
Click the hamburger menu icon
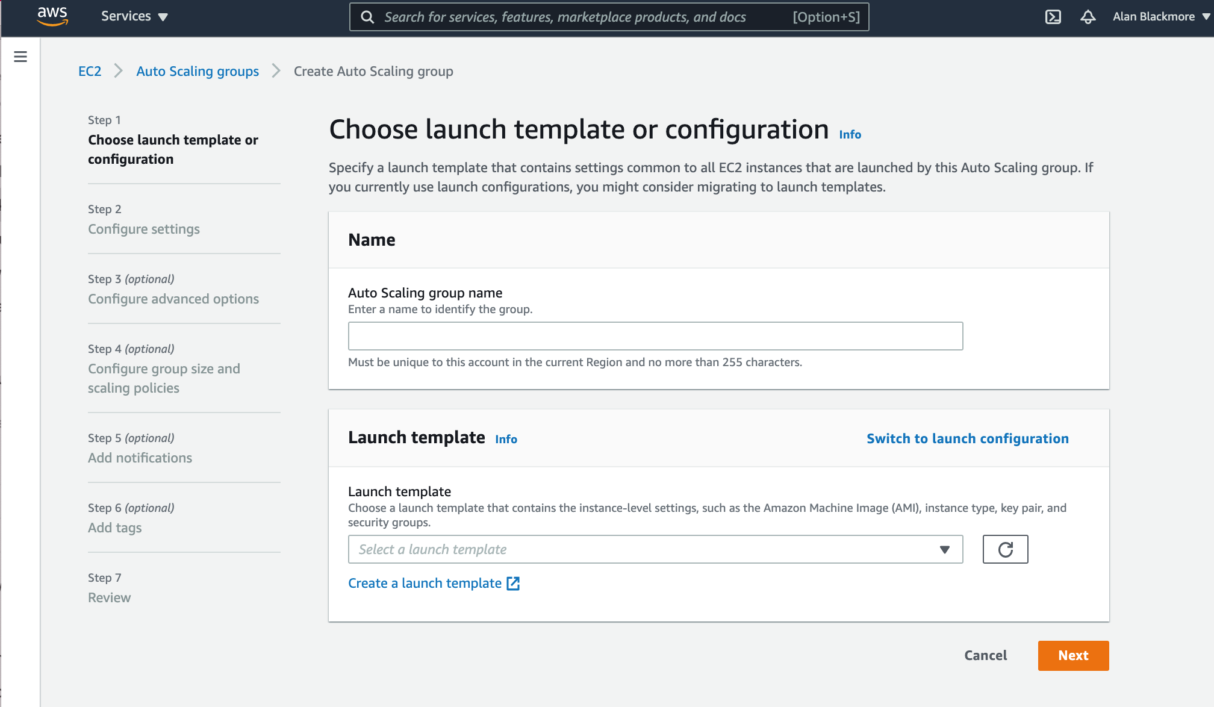(20, 57)
